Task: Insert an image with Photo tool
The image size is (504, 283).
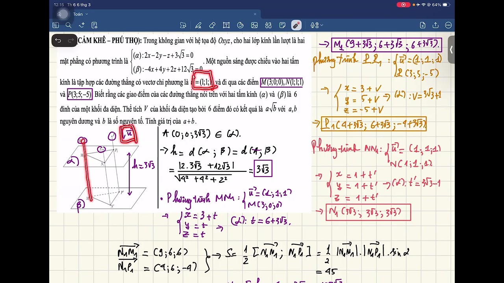Action: point(254,25)
